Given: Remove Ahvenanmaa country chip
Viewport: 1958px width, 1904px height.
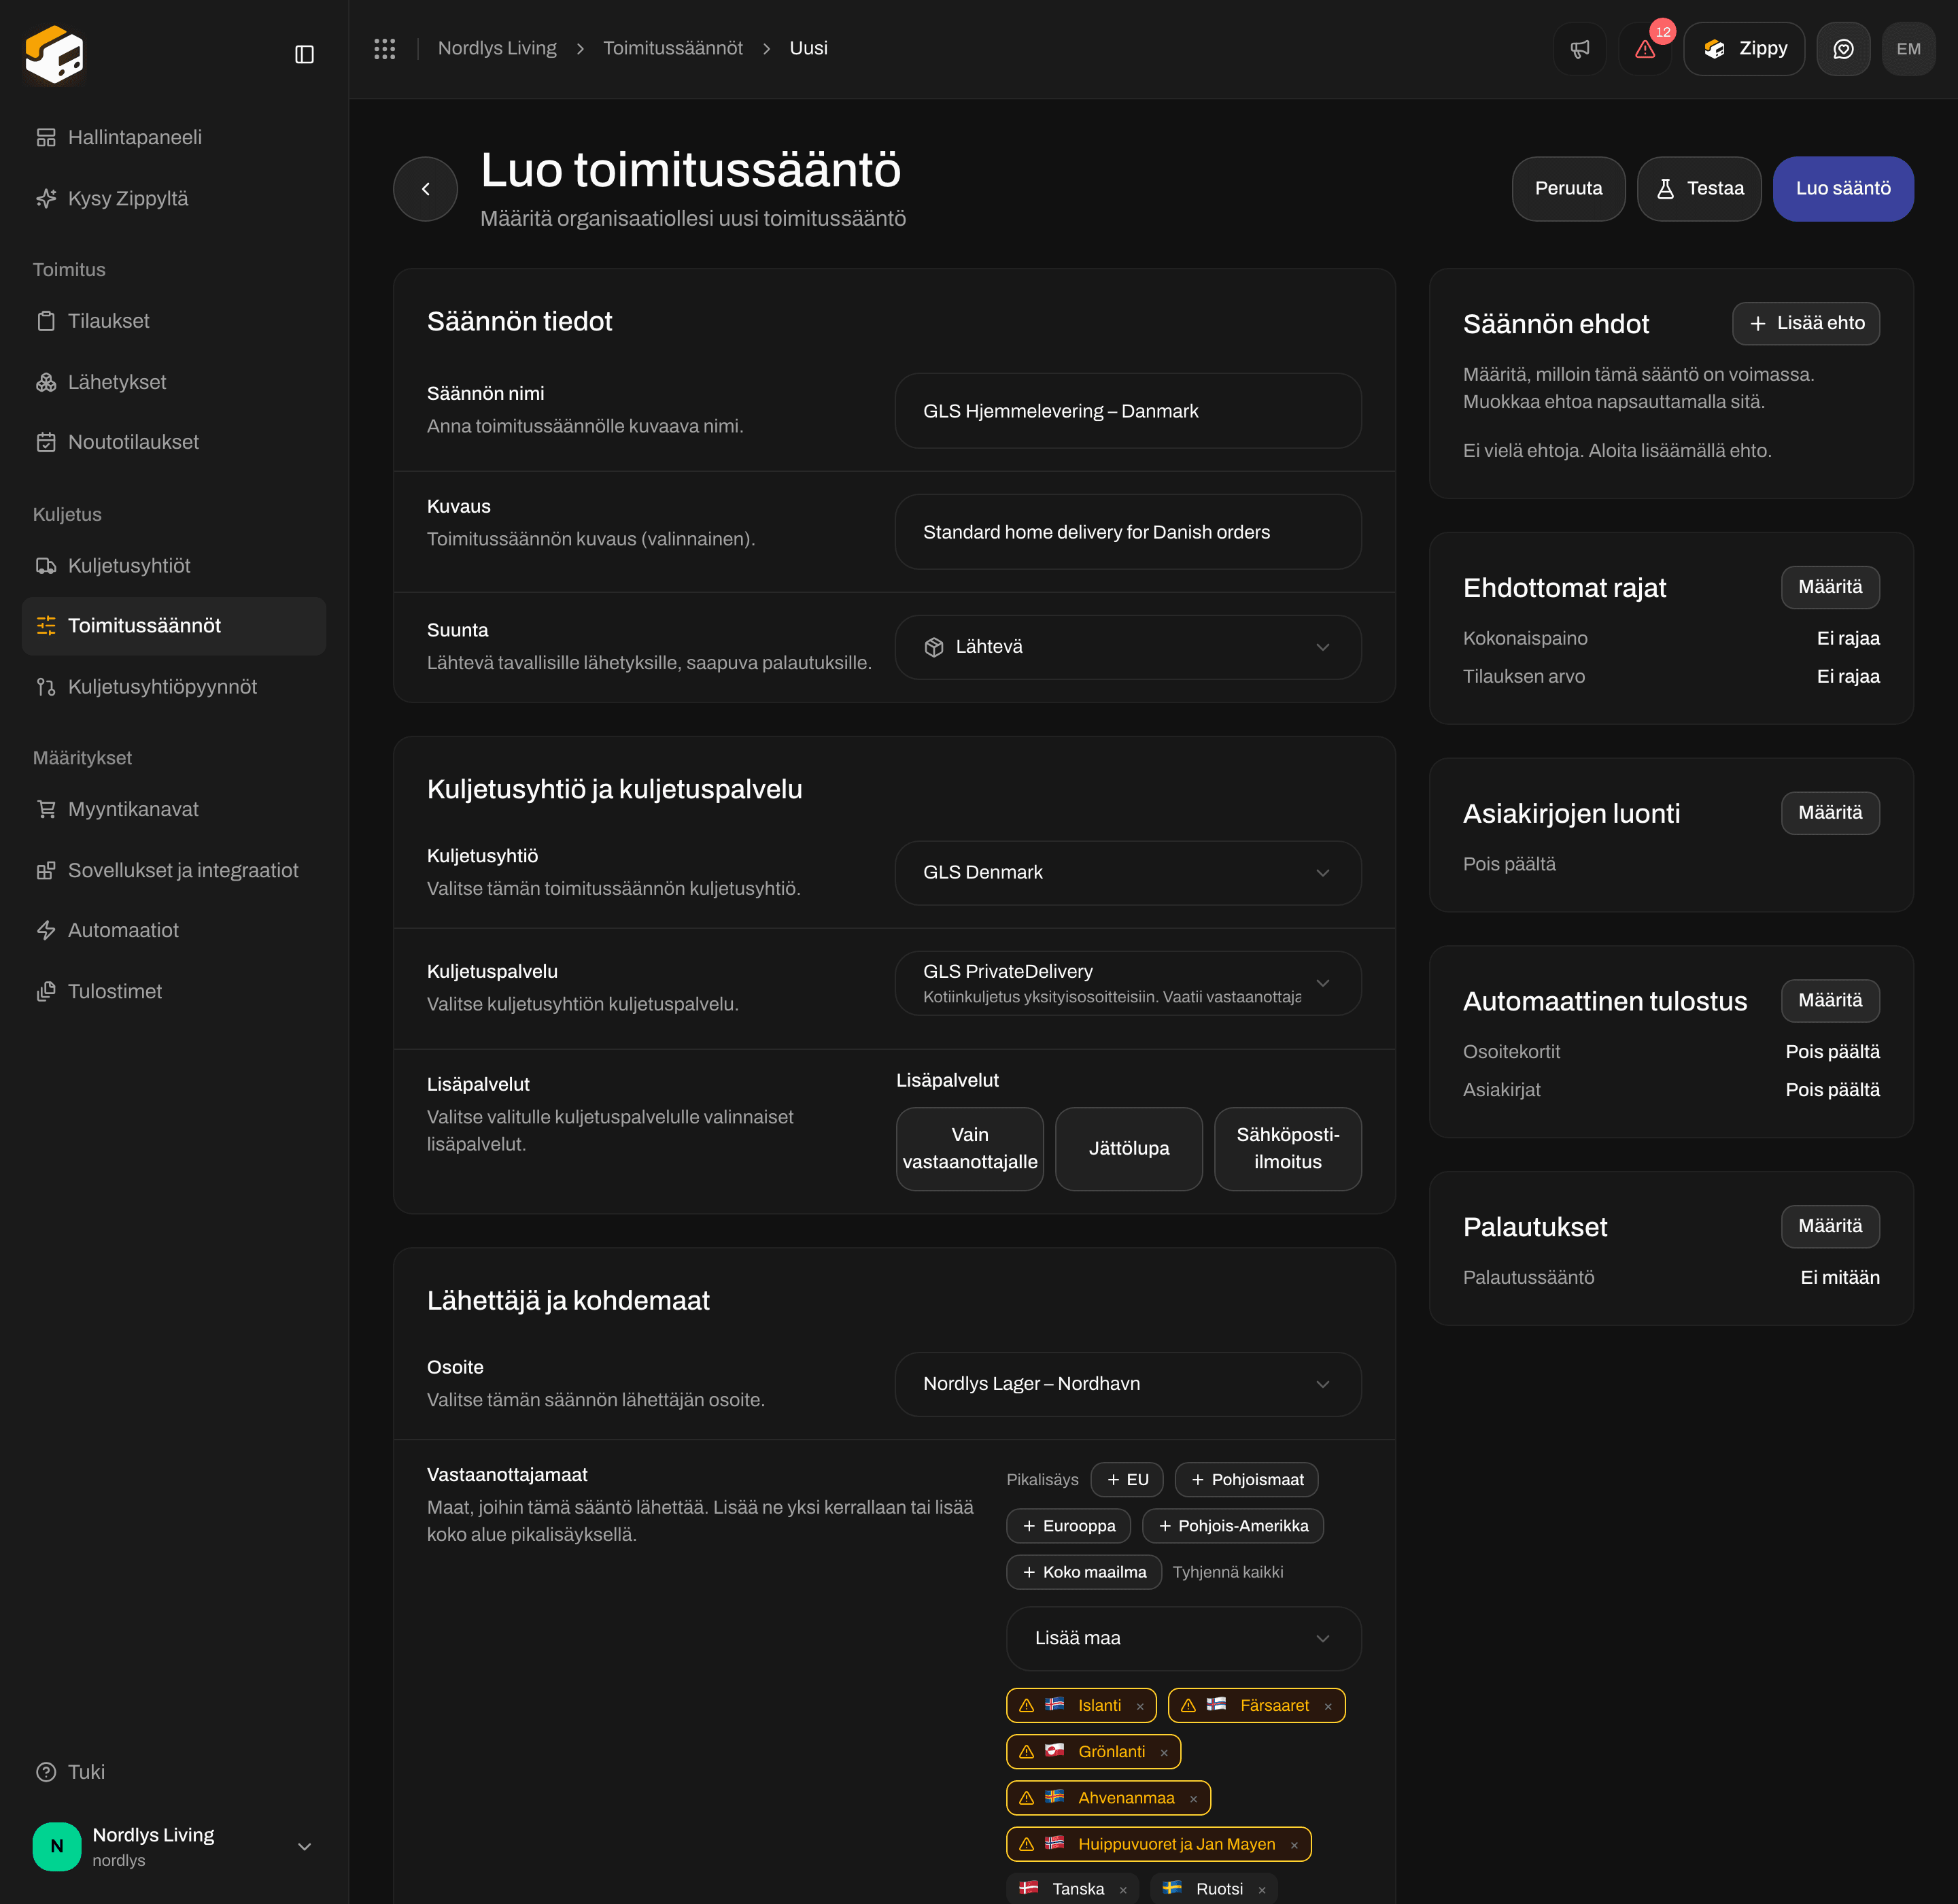Looking at the screenshot, I should pyautogui.click(x=1193, y=1798).
